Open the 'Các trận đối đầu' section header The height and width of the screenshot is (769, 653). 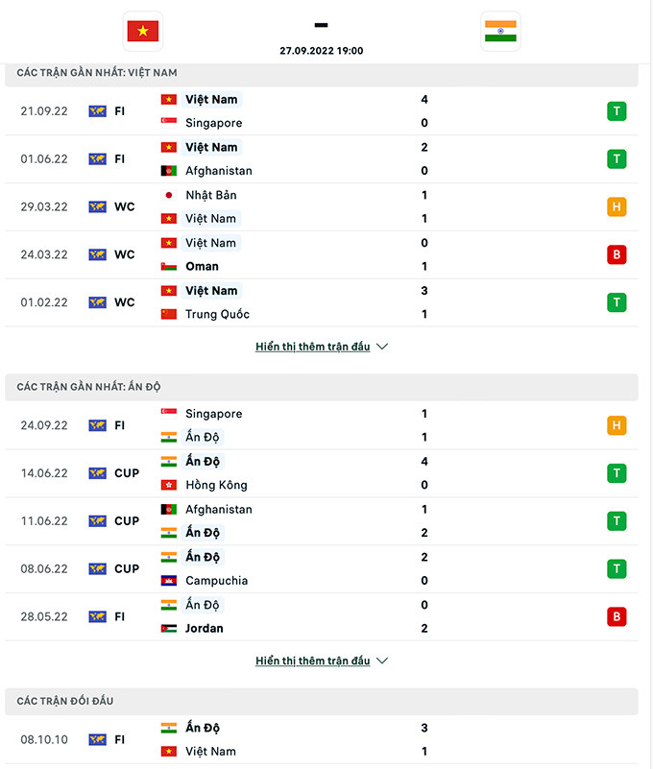(65, 702)
